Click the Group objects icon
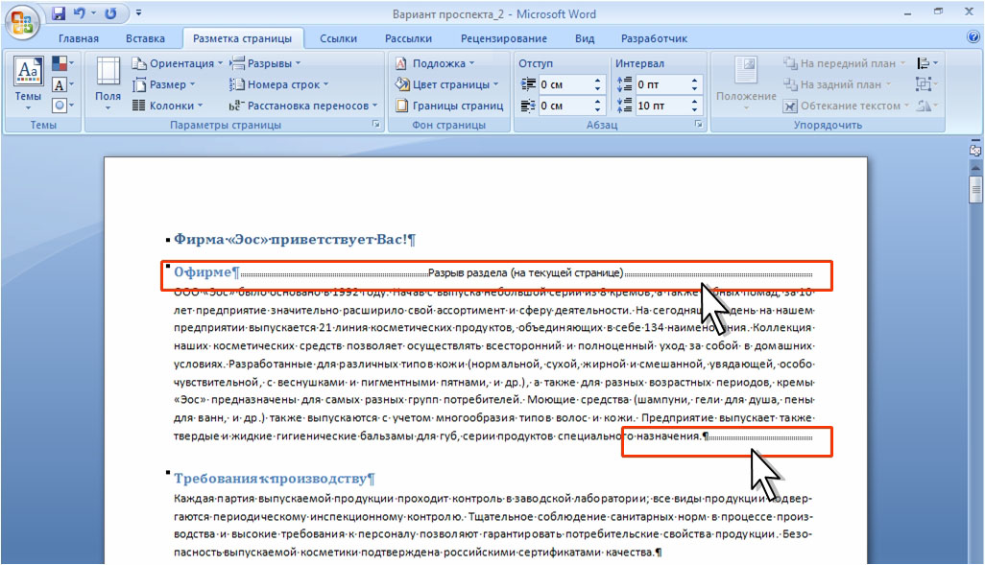Screen dimensions: 985x565 click(x=926, y=84)
